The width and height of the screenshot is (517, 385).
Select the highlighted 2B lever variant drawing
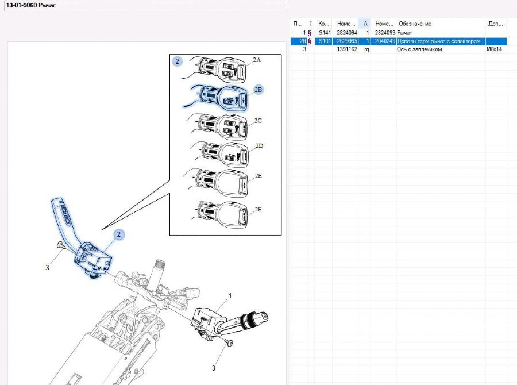point(221,96)
